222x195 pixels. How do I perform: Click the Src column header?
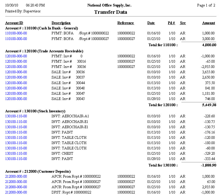click(183, 23)
